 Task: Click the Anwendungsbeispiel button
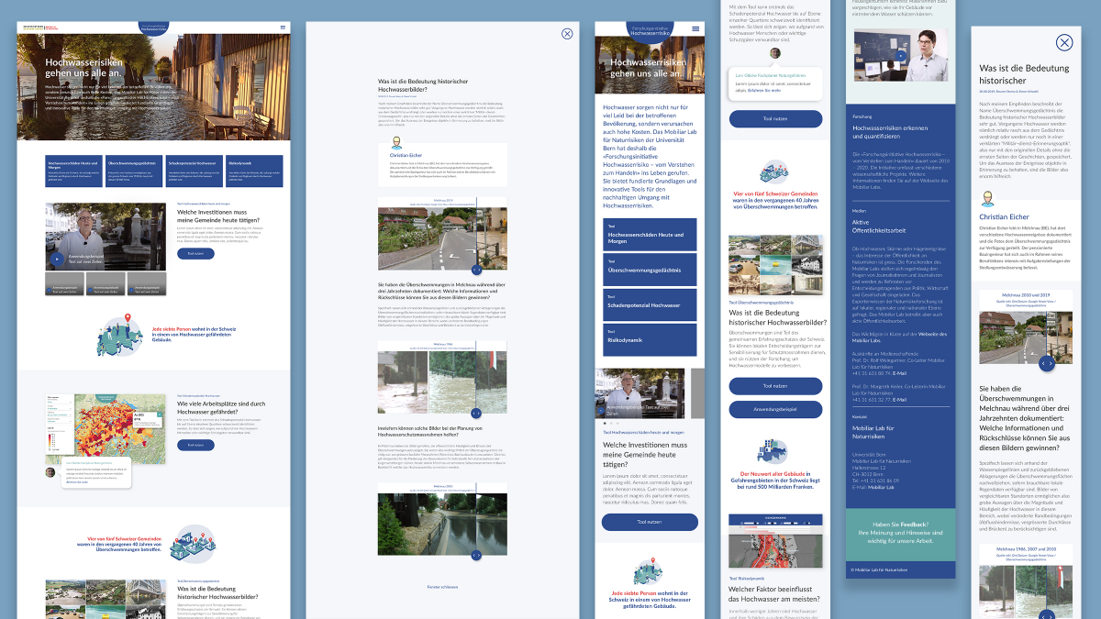[775, 409]
